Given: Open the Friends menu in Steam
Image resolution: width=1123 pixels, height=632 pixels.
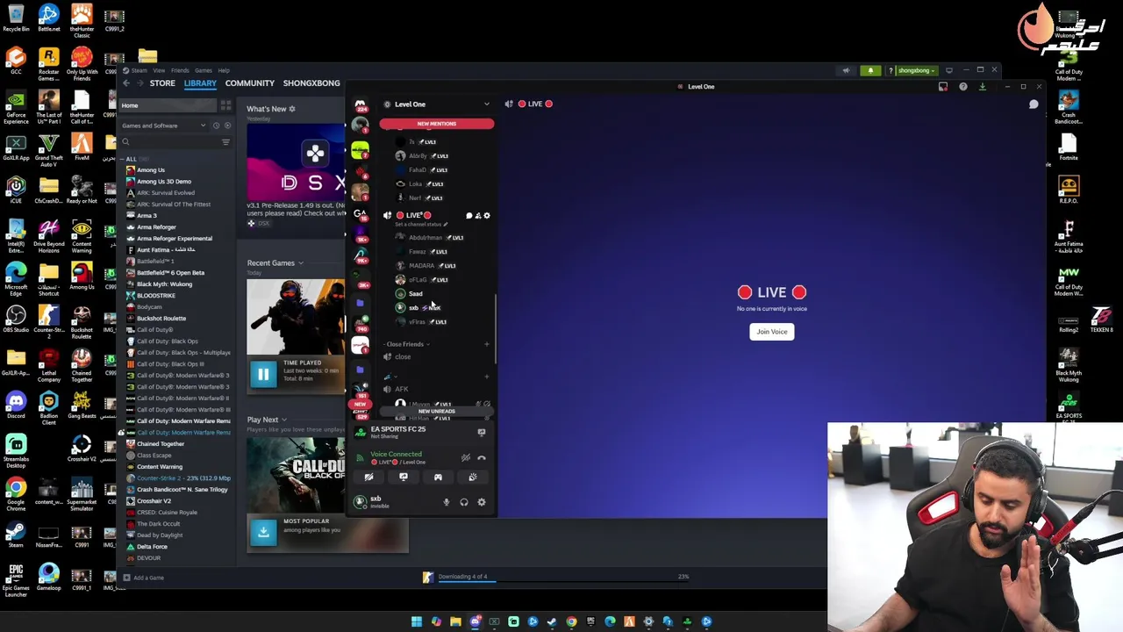Looking at the screenshot, I should click(x=180, y=70).
